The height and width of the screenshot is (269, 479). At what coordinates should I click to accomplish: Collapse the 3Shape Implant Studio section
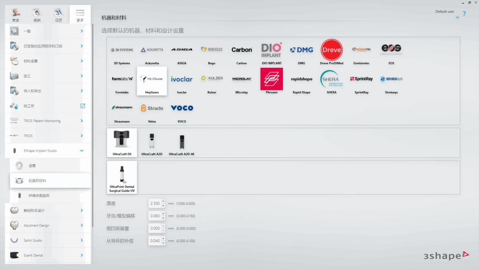click(82, 151)
